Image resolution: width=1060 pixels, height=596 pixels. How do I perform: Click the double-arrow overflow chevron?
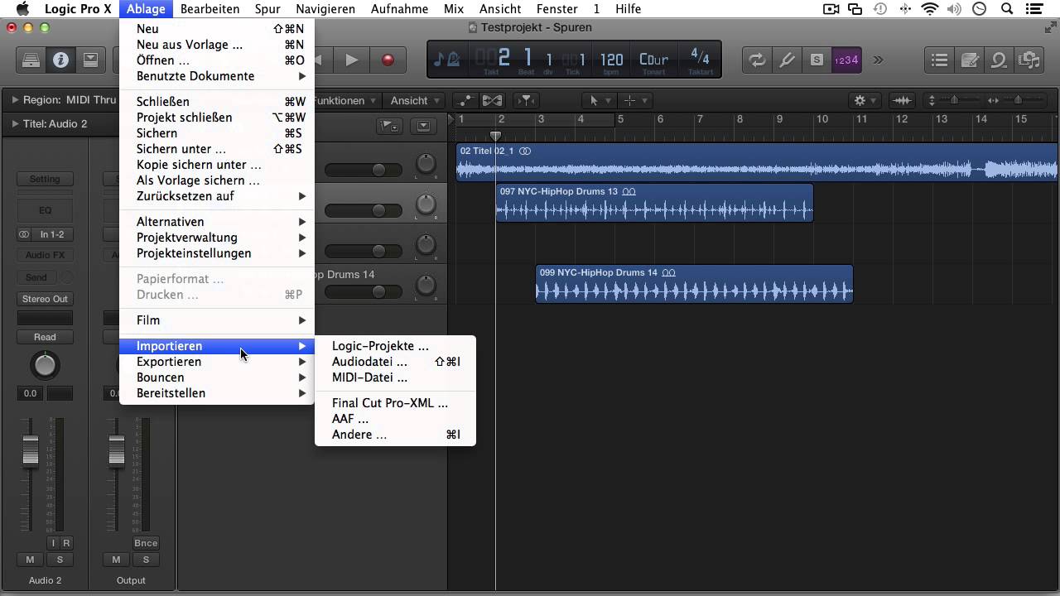pos(878,60)
